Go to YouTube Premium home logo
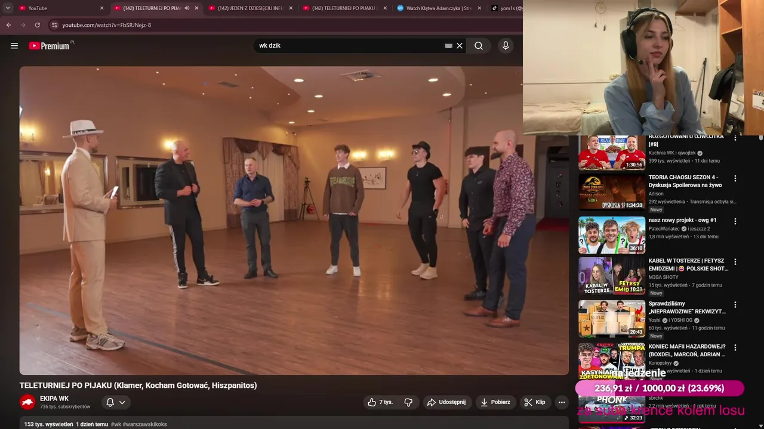Viewport: 764px width, 429px height. 49,46
